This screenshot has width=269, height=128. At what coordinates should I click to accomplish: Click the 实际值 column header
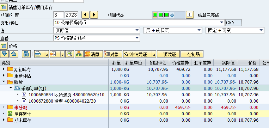[x=226, y=63]
